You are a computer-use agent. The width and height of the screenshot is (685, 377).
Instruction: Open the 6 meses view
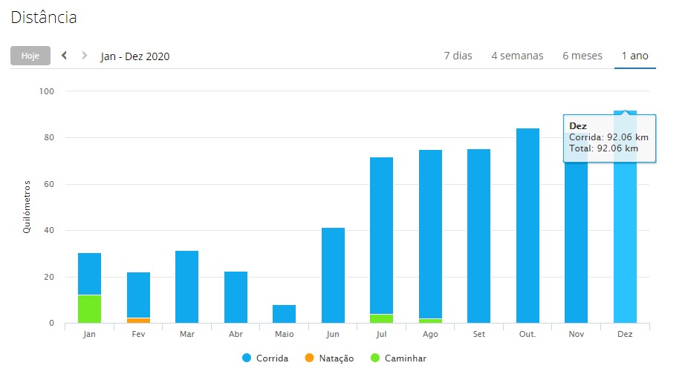tap(582, 56)
